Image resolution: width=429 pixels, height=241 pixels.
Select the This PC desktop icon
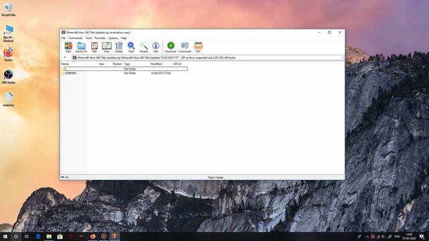(9, 33)
